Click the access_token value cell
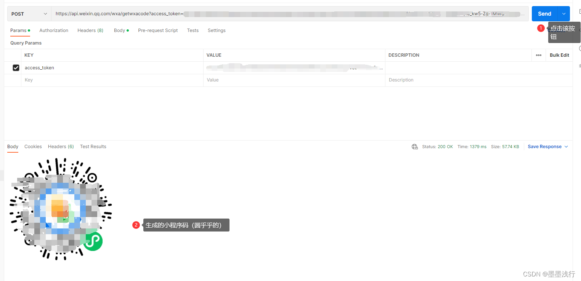This screenshot has width=581, height=281. click(294, 68)
